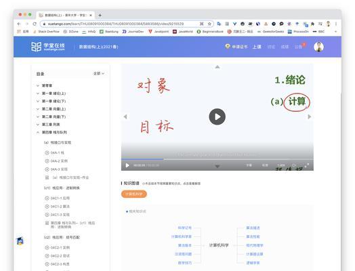Viewport: 355px width, 271px height.
Task: Expand chapter 第一章 绪论(上)
Action: [x=51, y=93]
